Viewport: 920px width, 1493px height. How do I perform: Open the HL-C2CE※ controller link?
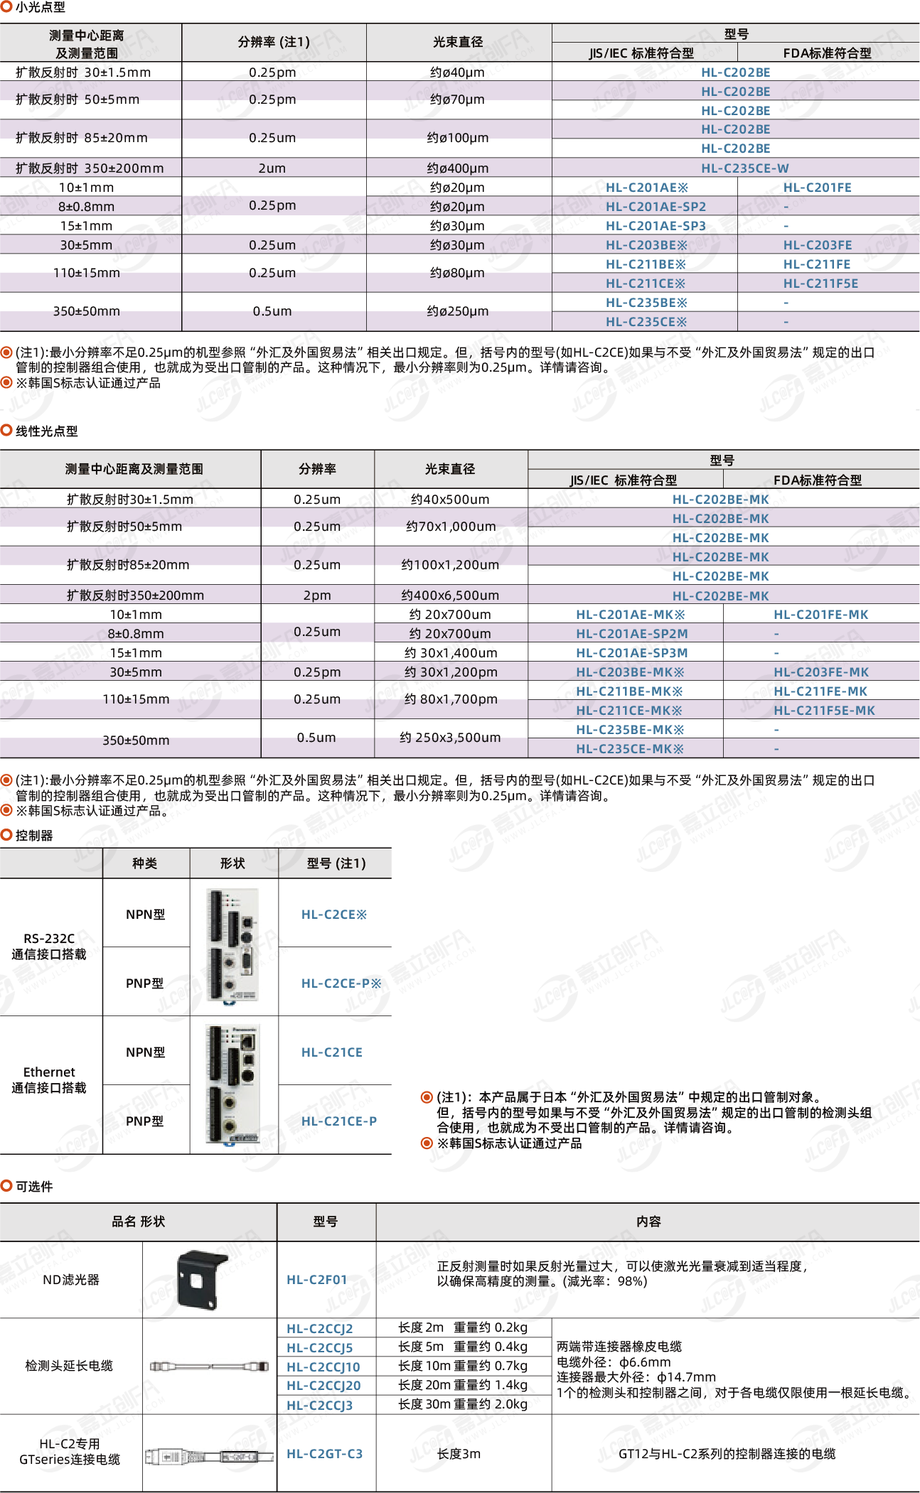coord(334,915)
